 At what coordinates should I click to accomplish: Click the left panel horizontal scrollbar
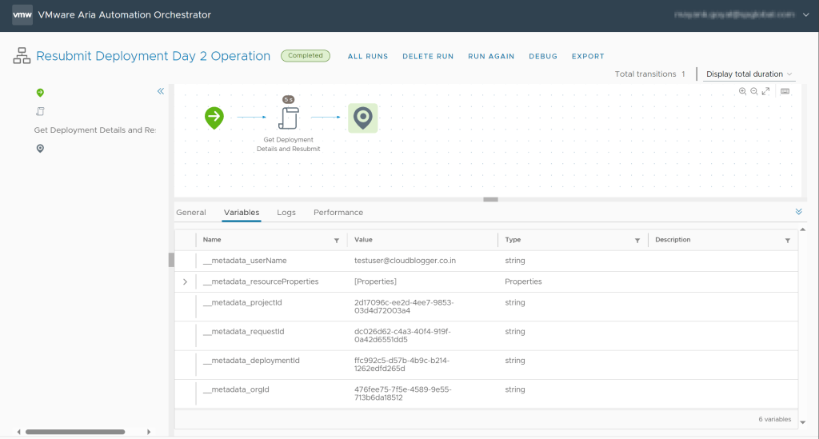[x=76, y=432]
